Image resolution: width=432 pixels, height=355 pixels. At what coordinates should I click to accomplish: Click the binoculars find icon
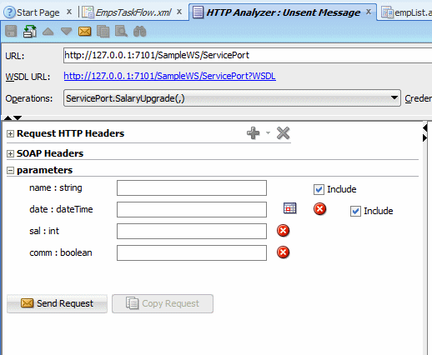139,32
